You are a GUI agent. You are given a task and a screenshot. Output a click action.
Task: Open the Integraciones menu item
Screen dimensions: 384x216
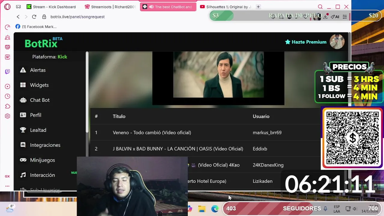click(x=45, y=145)
